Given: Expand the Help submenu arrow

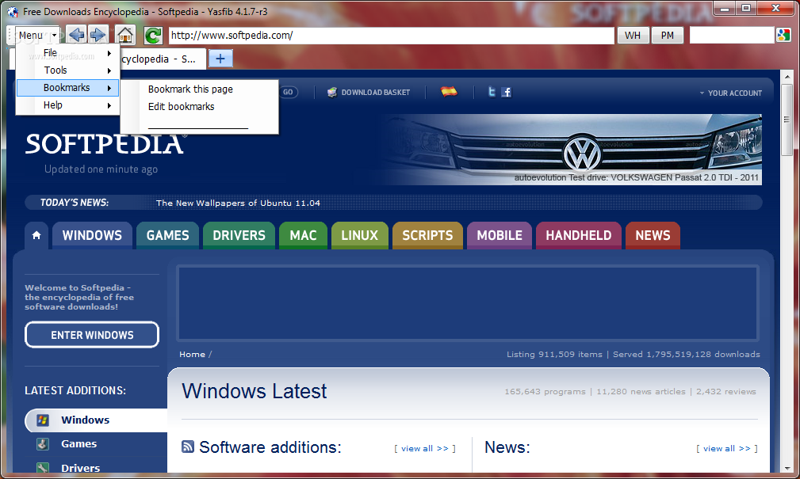Looking at the screenshot, I should coord(109,105).
